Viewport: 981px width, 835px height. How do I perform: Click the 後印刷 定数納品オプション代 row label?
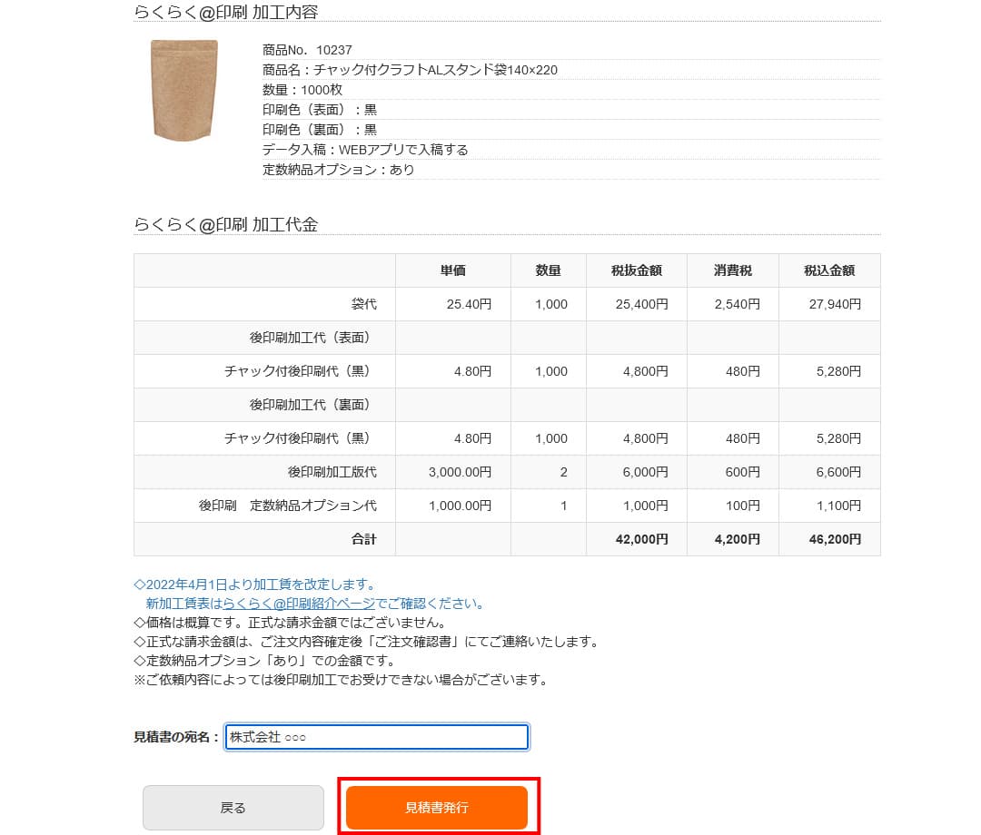click(288, 506)
